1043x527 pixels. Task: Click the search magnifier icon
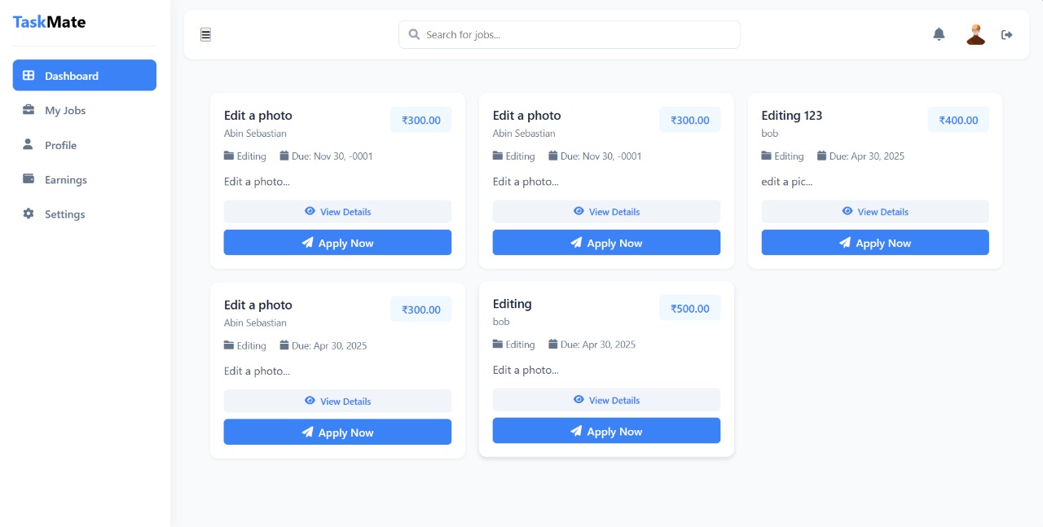[414, 34]
